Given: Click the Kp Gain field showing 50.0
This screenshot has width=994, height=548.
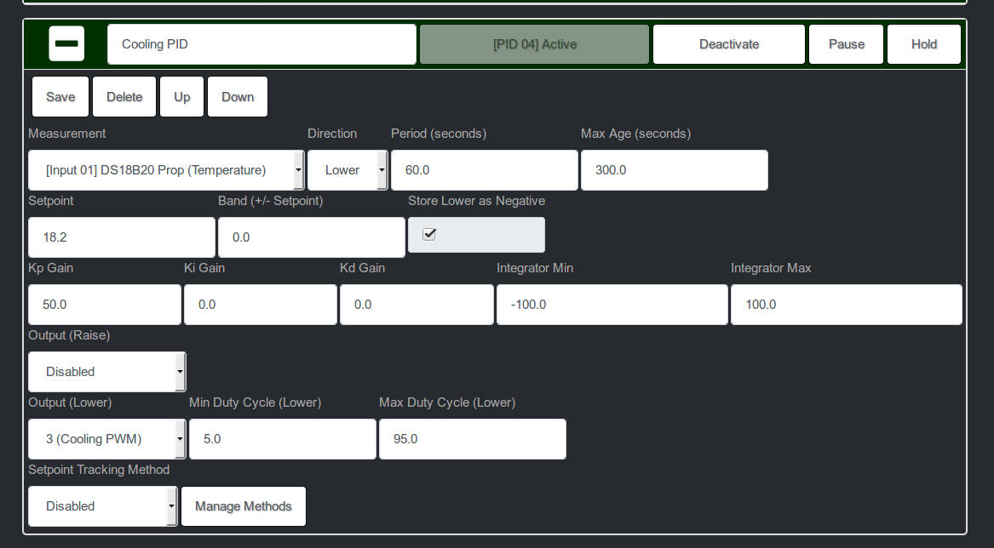Looking at the screenshot, I should pyautogui.click(x=105, y=305).
